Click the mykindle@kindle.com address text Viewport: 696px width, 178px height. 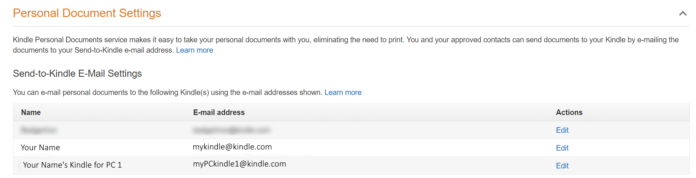coord(232,147)
